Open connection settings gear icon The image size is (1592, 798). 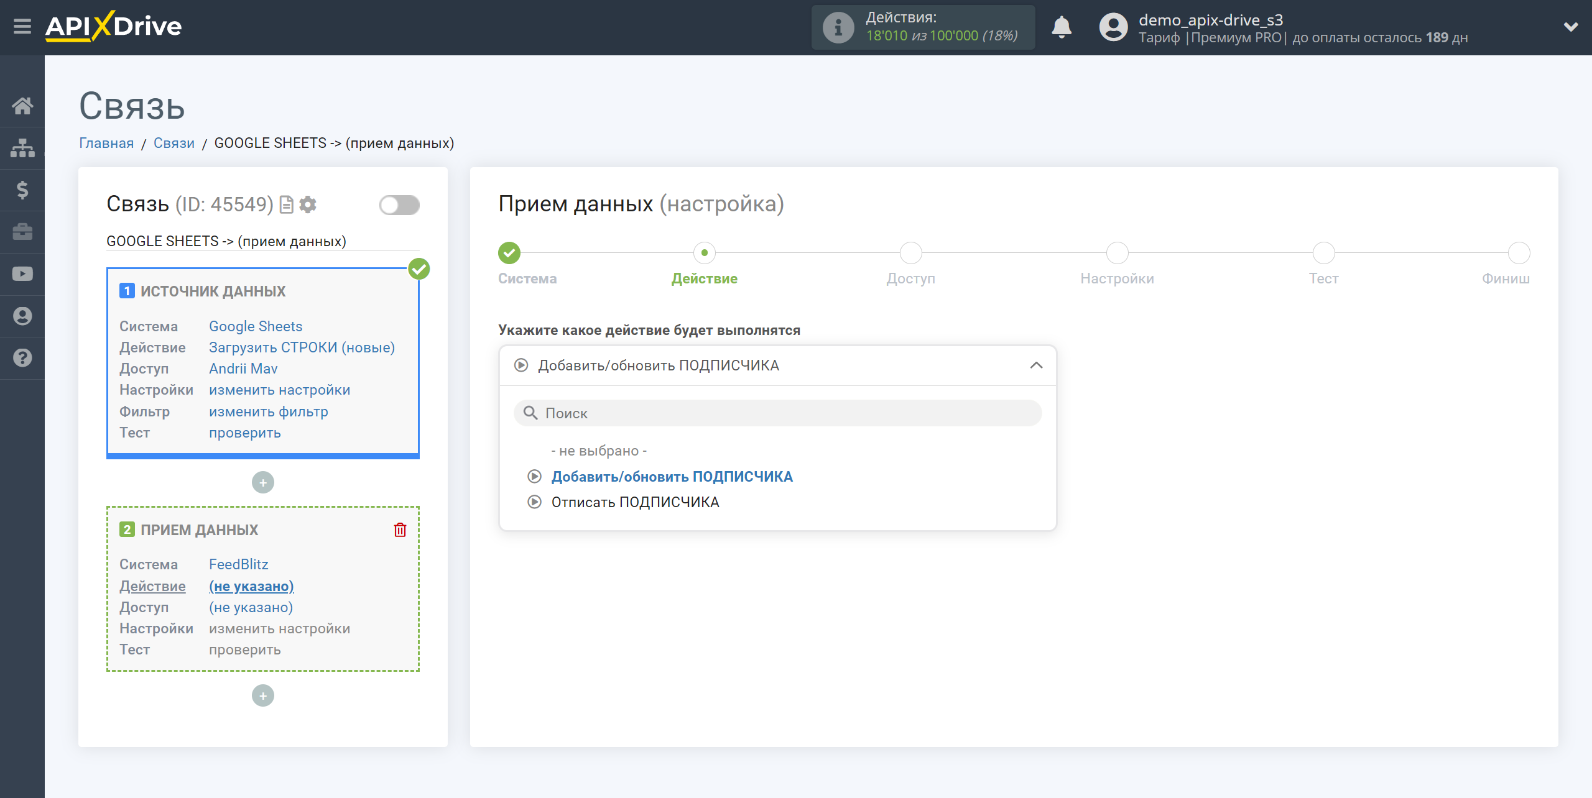coord(308,204)
